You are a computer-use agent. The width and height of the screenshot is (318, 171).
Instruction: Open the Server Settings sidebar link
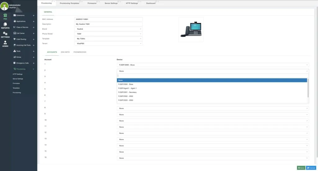point(18,79)
